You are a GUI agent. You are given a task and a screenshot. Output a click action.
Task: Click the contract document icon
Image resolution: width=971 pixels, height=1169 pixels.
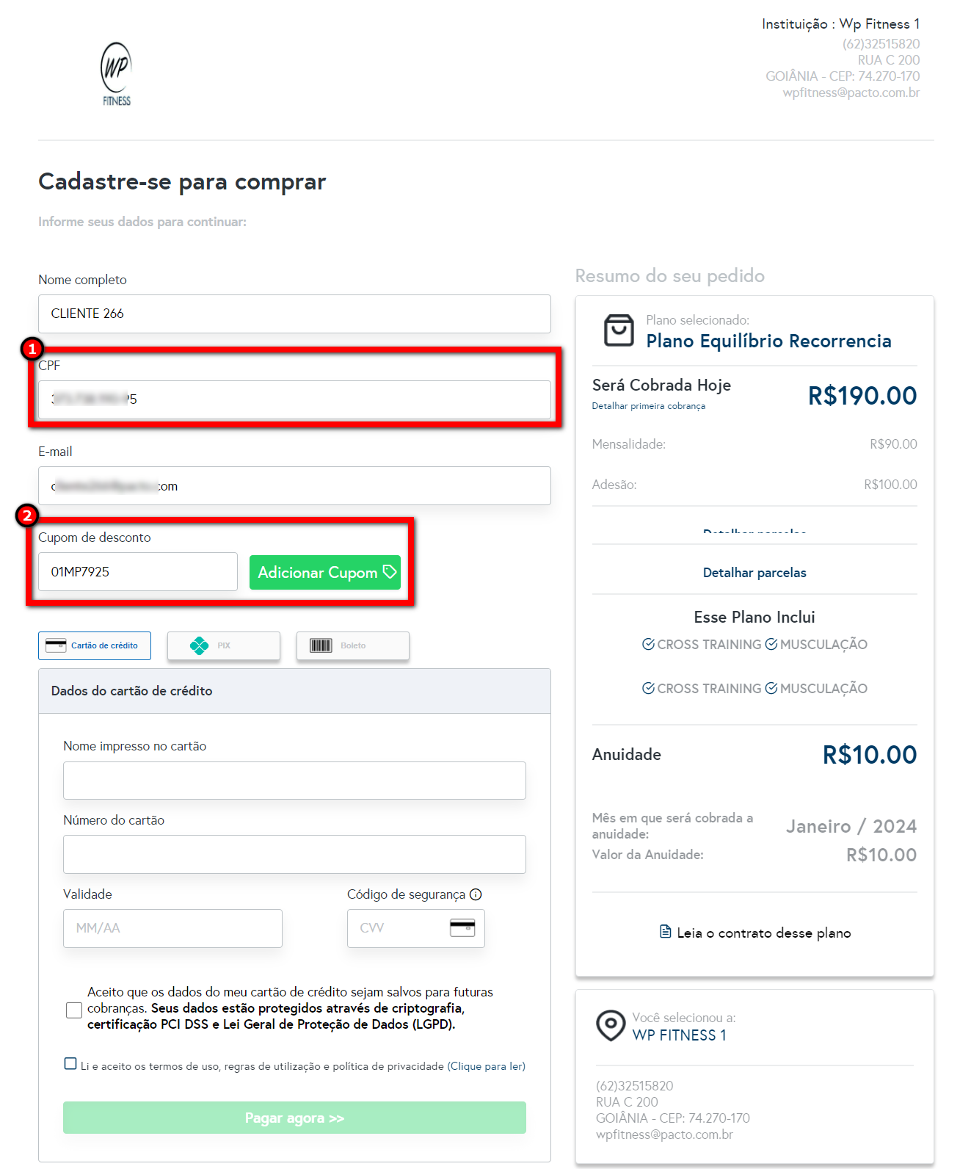(x=665, y=933)
